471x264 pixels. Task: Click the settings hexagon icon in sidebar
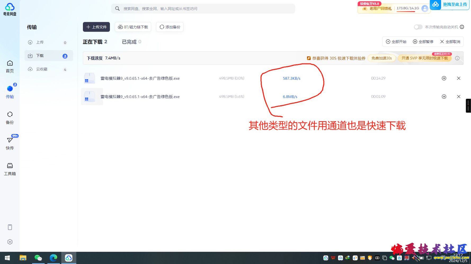pos(10,242)
